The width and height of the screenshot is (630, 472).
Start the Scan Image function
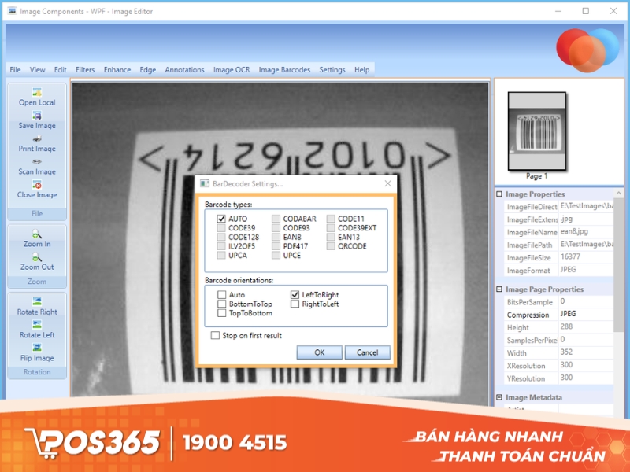coord(36,167)
